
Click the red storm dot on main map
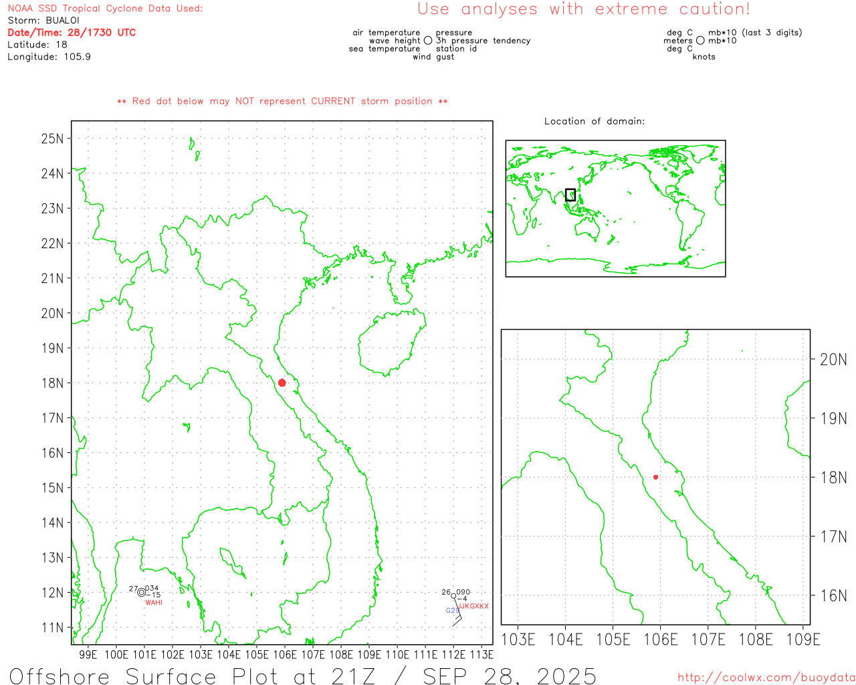pos(282,383)
